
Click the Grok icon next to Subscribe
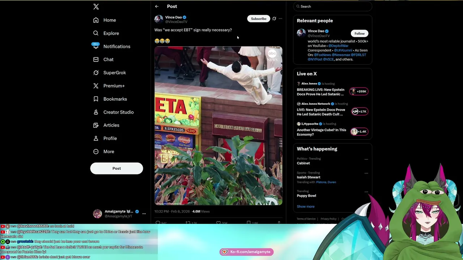point(274,19)
